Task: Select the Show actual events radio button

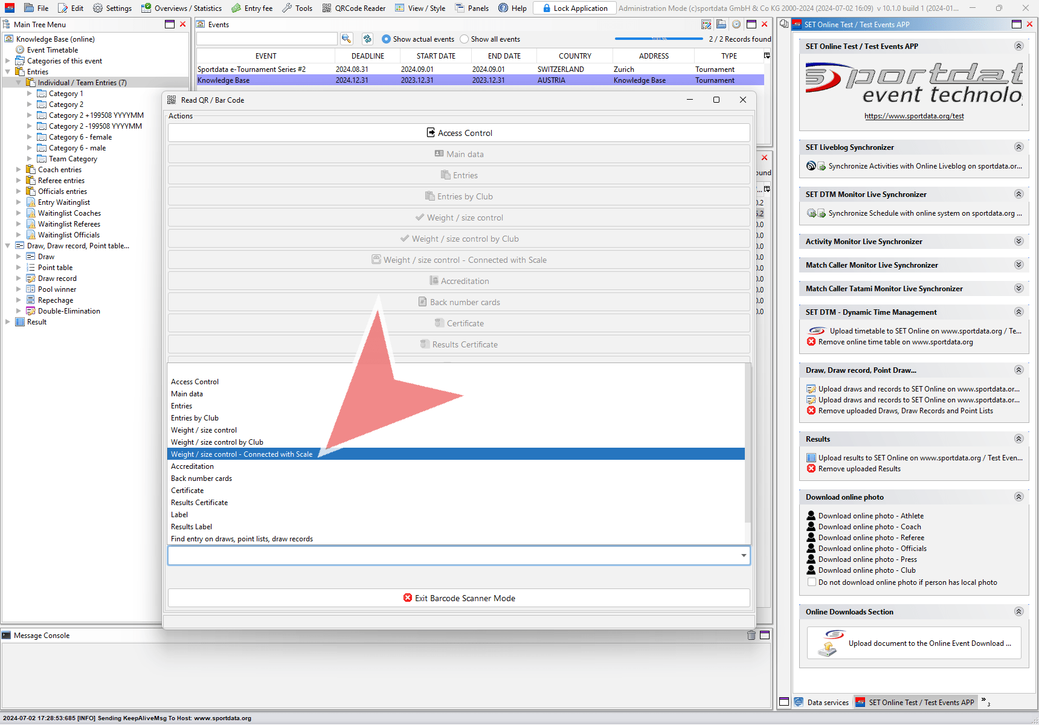Action: pos(386,39)
